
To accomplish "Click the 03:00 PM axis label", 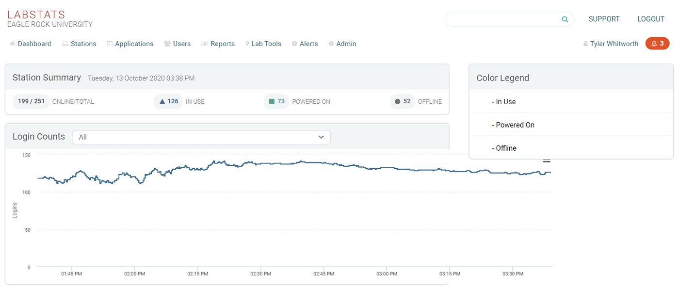I will pyautogui.click(x=387, y=274).
